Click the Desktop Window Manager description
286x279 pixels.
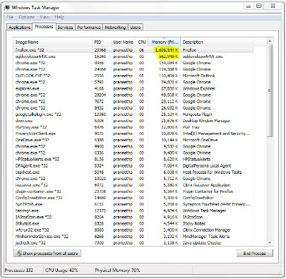click(206, 121)
